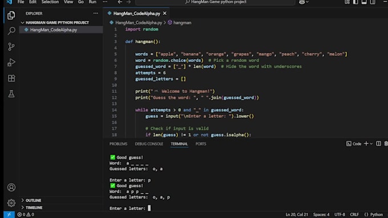
Task: Open the View menu
Action: pos(68,2)
